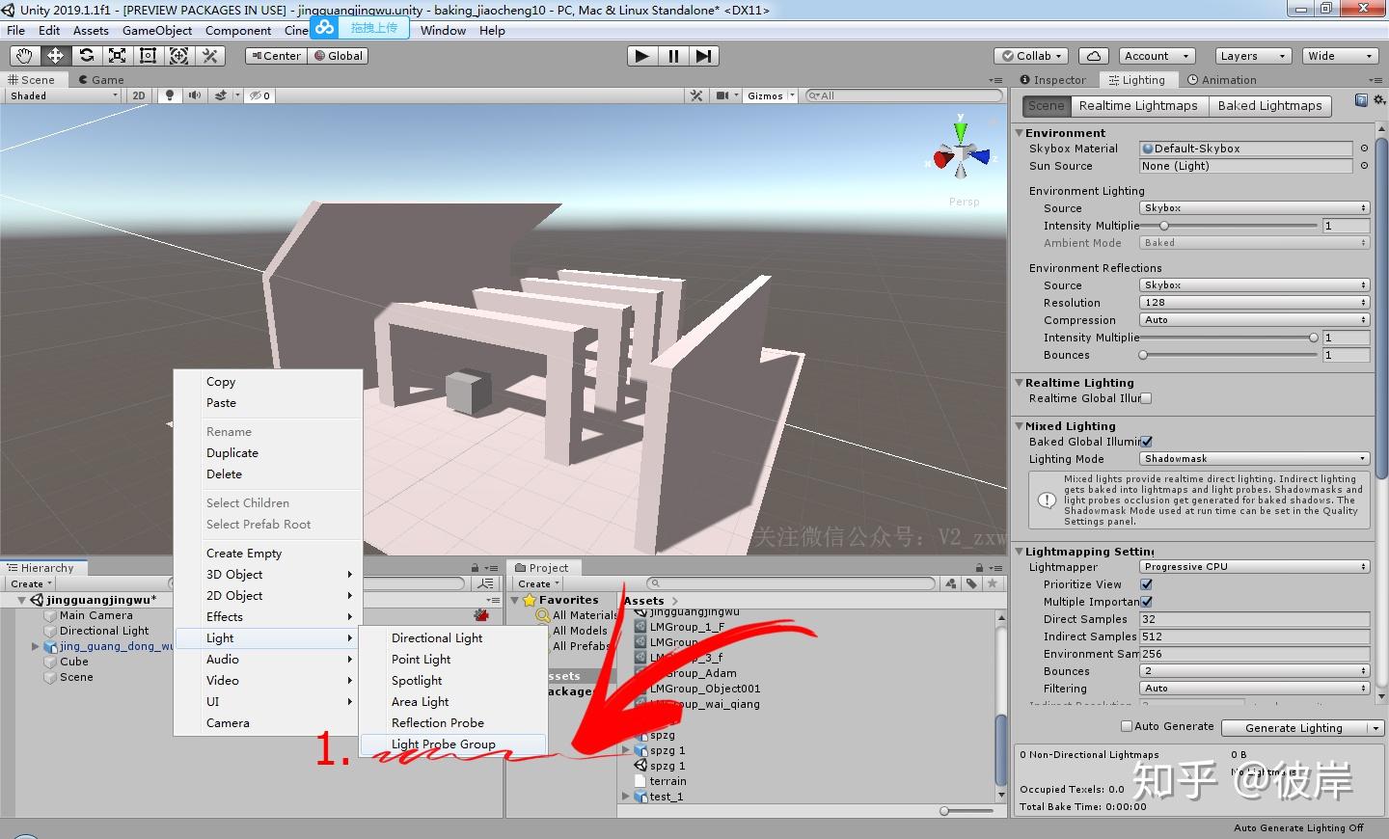
Task: Click the Play button
Action: pyautogui.click(x=641, y=56)
